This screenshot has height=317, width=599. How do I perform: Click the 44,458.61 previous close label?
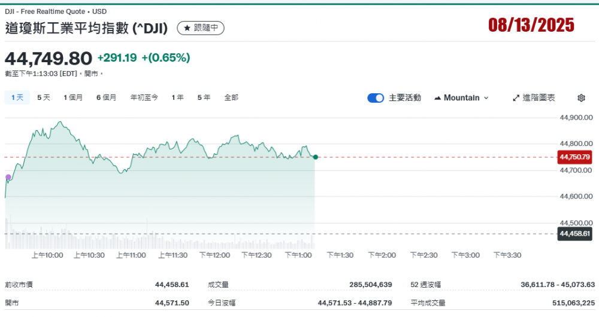point(574,234)
